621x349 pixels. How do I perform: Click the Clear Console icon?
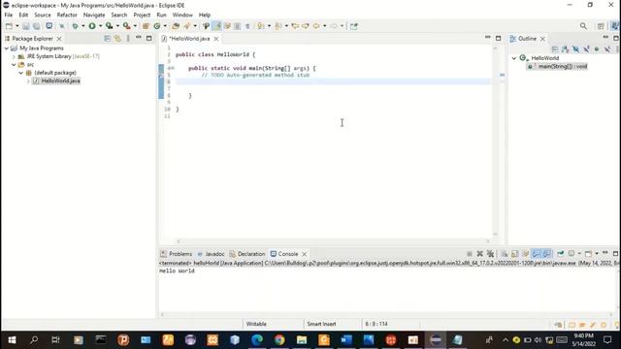click(x=505, y=254)
